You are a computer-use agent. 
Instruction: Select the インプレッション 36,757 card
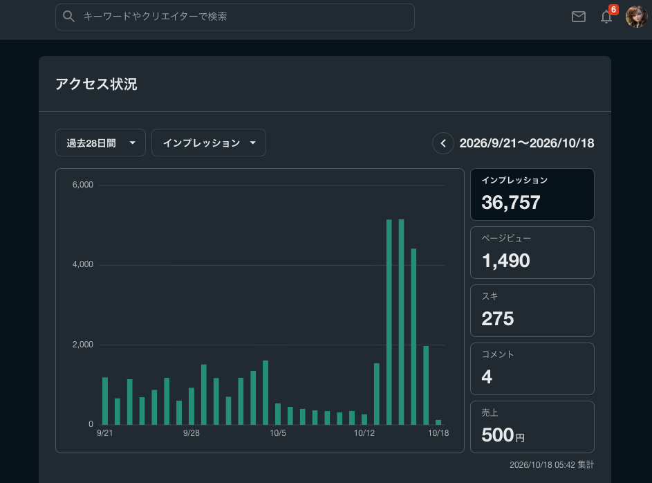point(532,194)
